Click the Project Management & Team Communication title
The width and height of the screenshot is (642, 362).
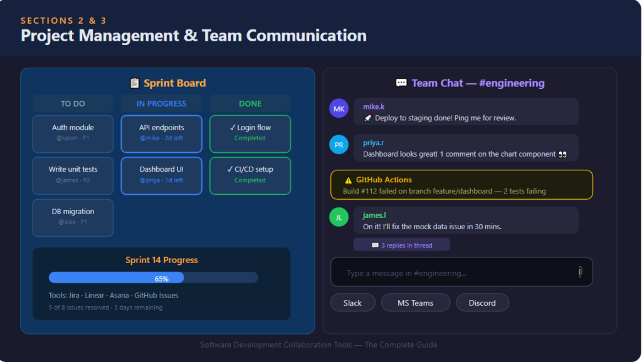pyautogui.click(x=194, y=36)
